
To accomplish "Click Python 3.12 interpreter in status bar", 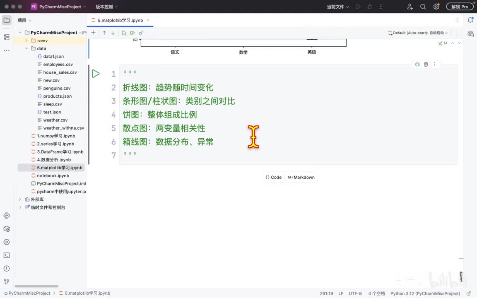I will (425, 293).
